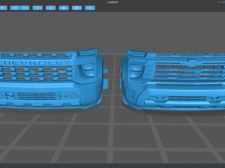
Task: Click the framed-square icon toolbar button
Action: (x=77, y=8)
